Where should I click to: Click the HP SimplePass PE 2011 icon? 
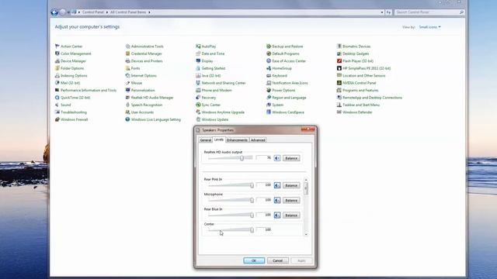339,68
